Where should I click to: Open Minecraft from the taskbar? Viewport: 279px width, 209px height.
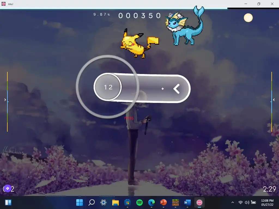point(175,202)
